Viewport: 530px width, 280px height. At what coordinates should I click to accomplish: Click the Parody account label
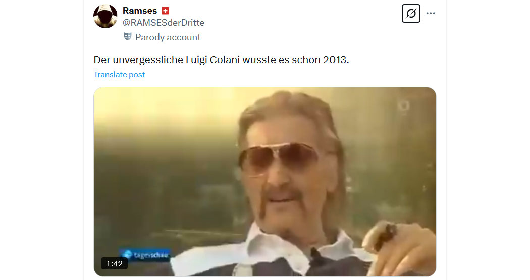click(168, 37)
